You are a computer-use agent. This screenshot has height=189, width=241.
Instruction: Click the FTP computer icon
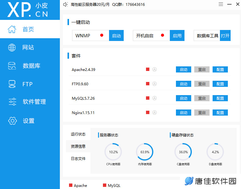point(12,84)
